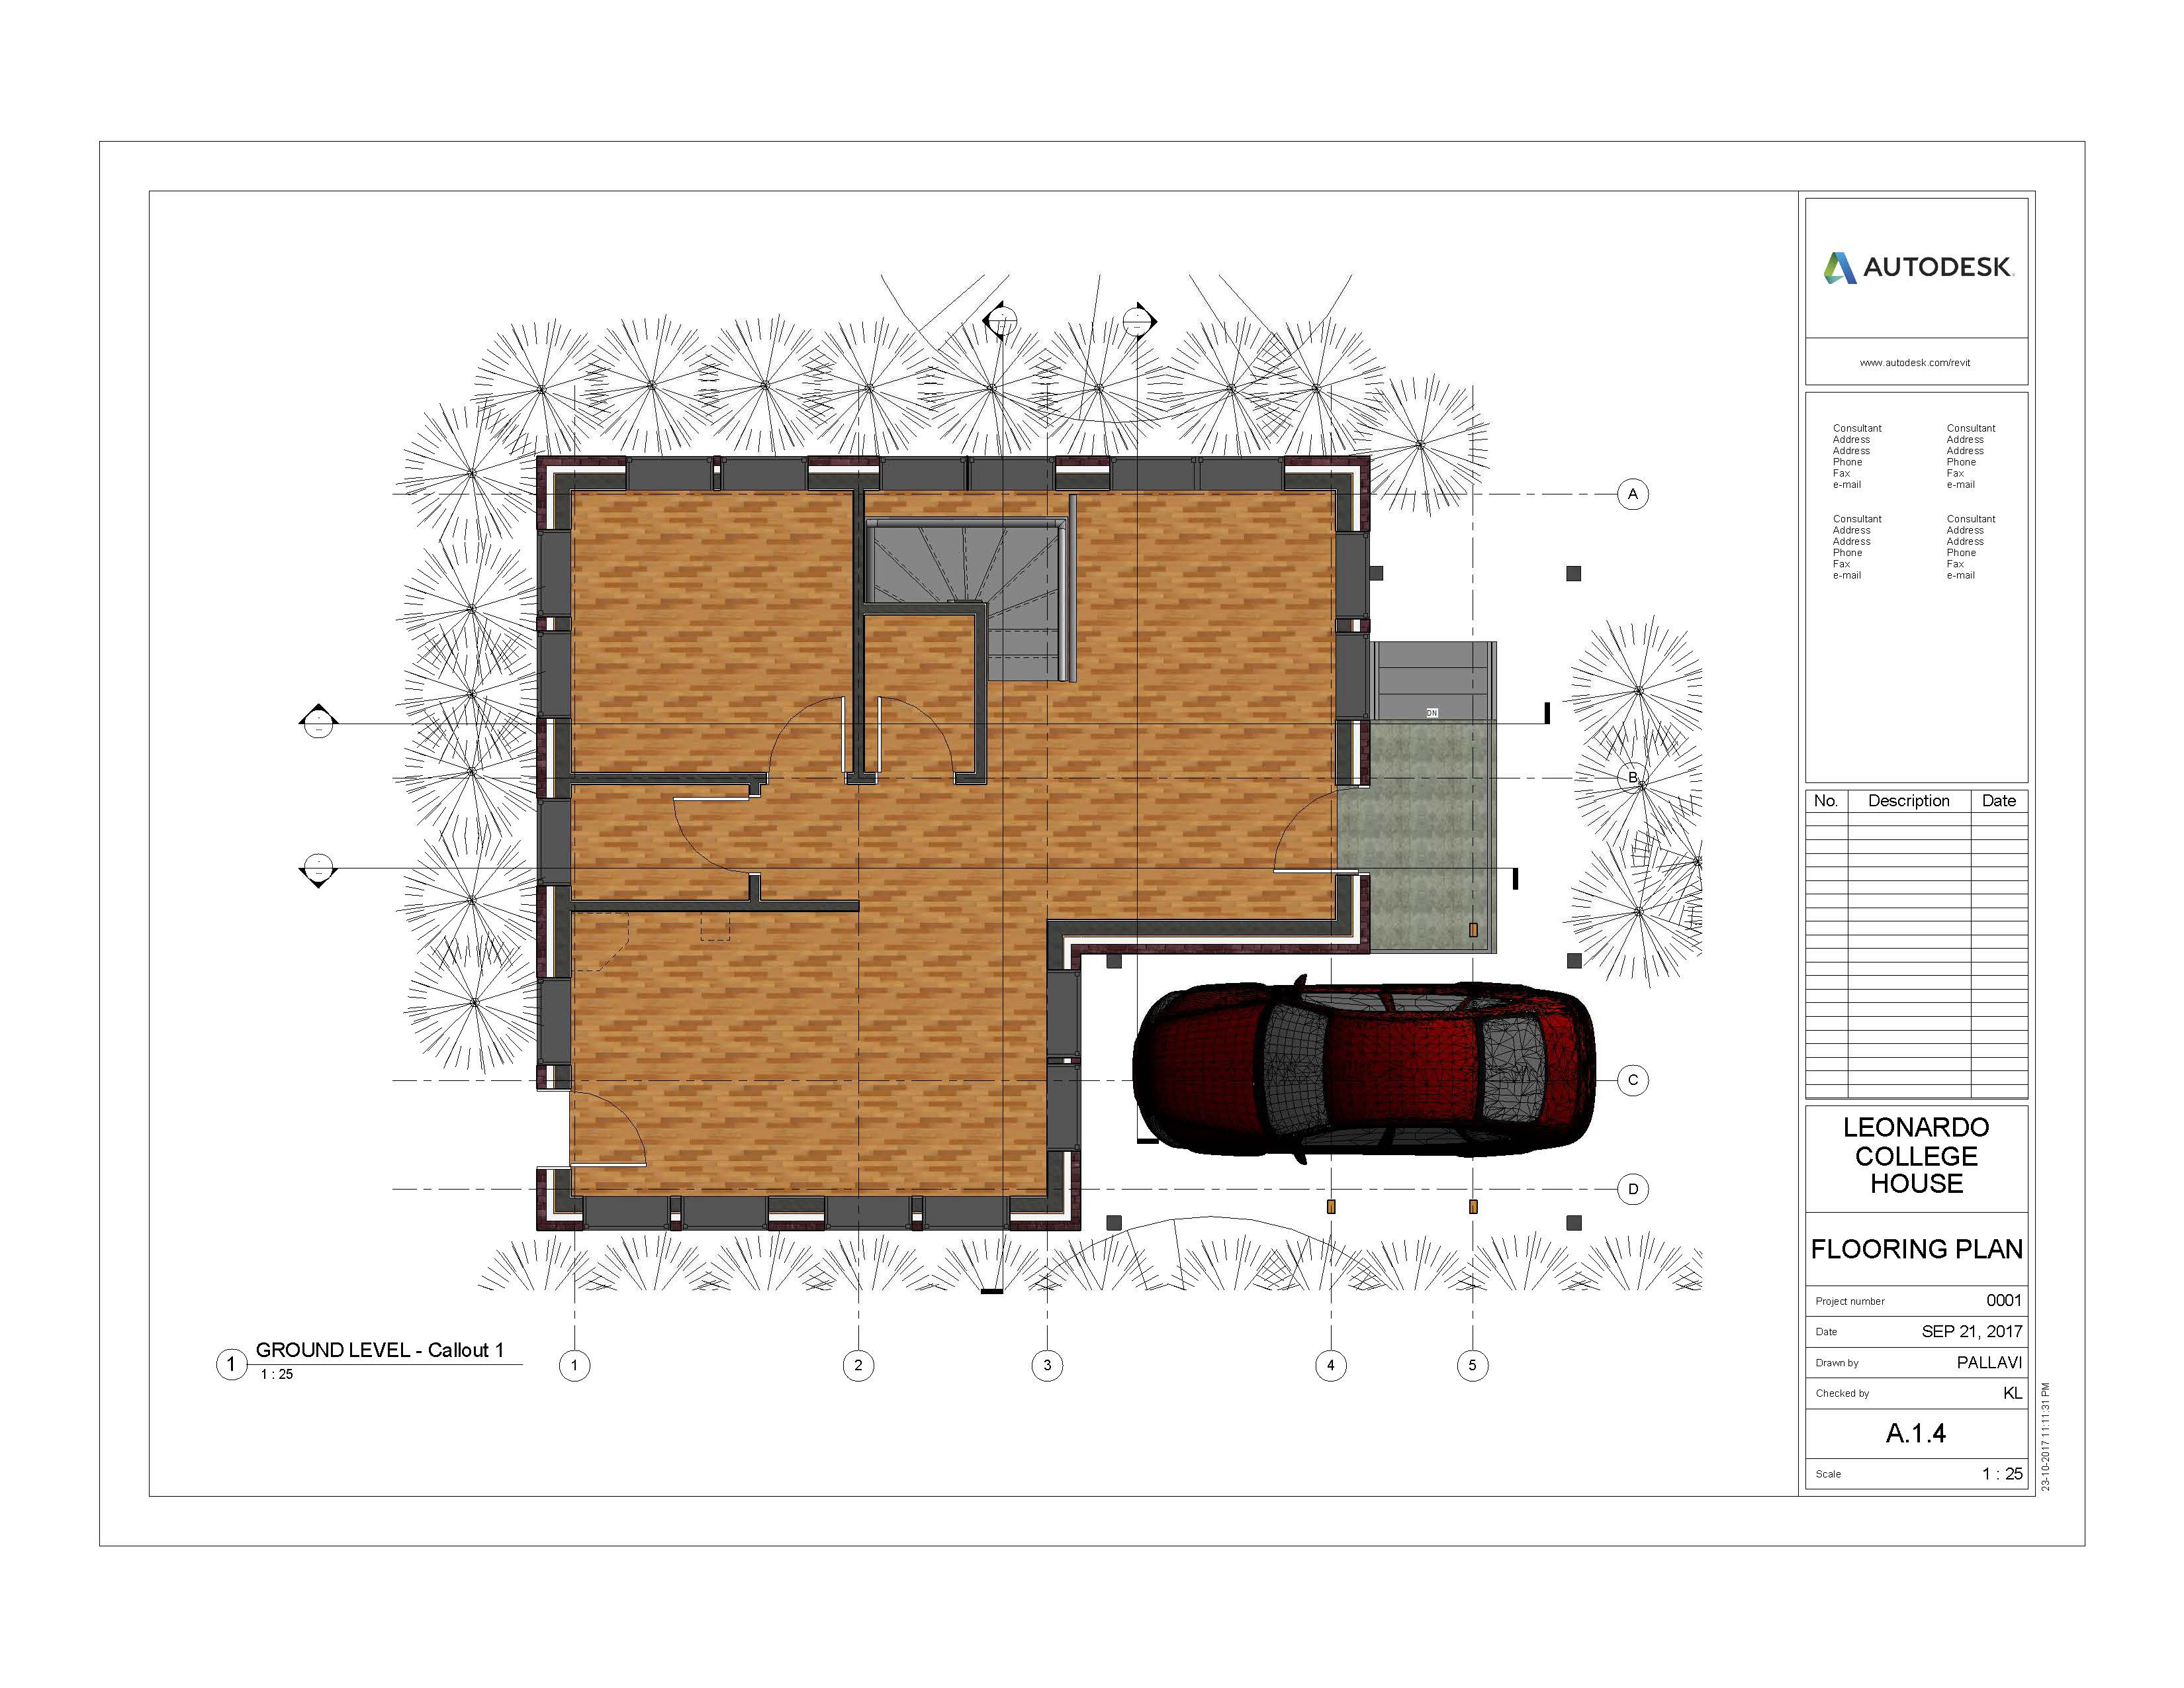Click the DN label on entrance stairs
Screen dimensions: 2184x1688
[1431, 713]
